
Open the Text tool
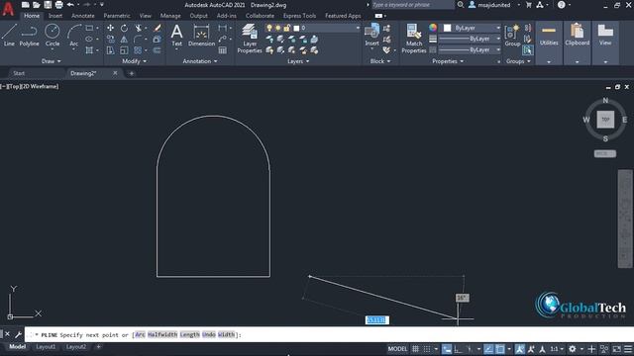click(176, 36)
